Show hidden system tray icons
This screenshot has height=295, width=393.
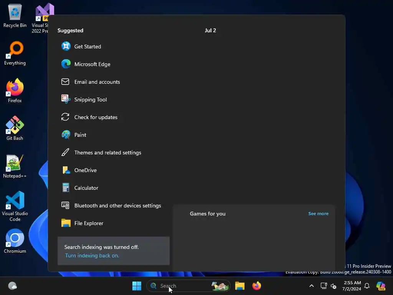312,286
